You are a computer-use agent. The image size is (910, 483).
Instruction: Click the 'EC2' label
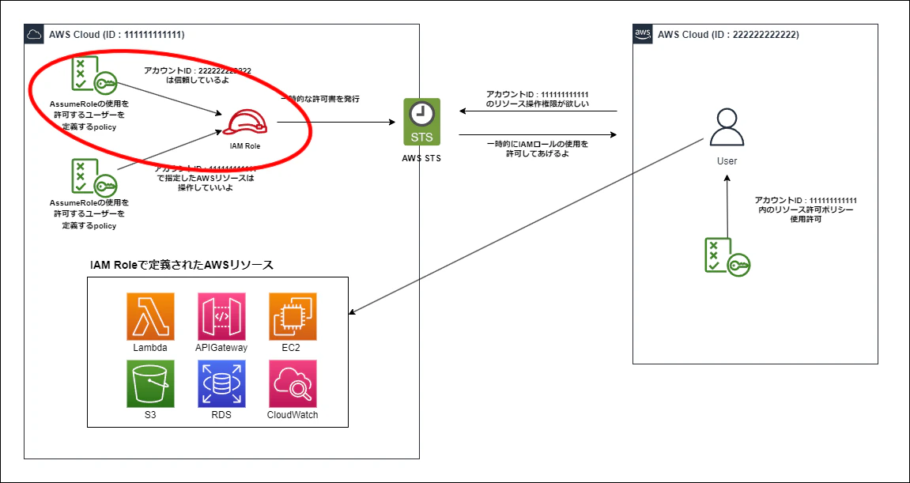pyautogui.click(x=293, y=349)
